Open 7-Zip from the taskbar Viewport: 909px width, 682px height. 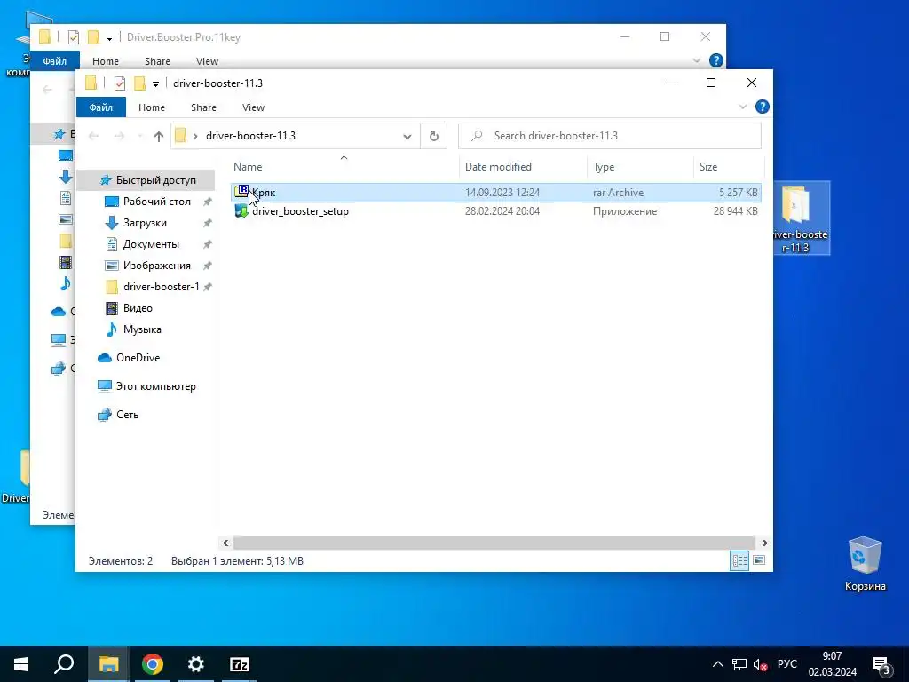click(240, 664)
